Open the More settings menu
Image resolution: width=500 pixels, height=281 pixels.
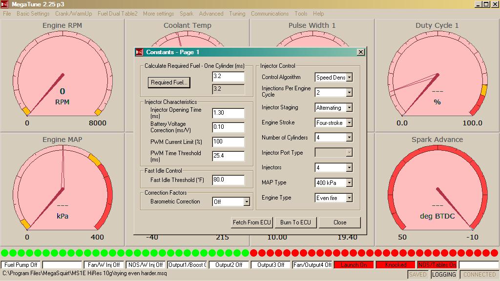pos(159,13)
